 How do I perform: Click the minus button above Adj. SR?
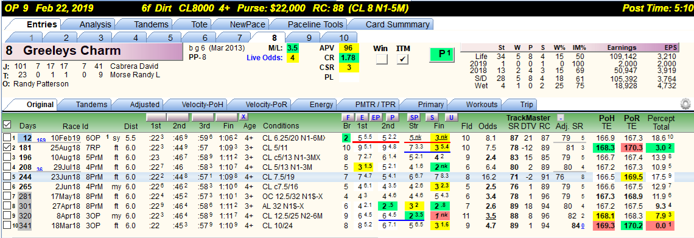click(560, 117)
